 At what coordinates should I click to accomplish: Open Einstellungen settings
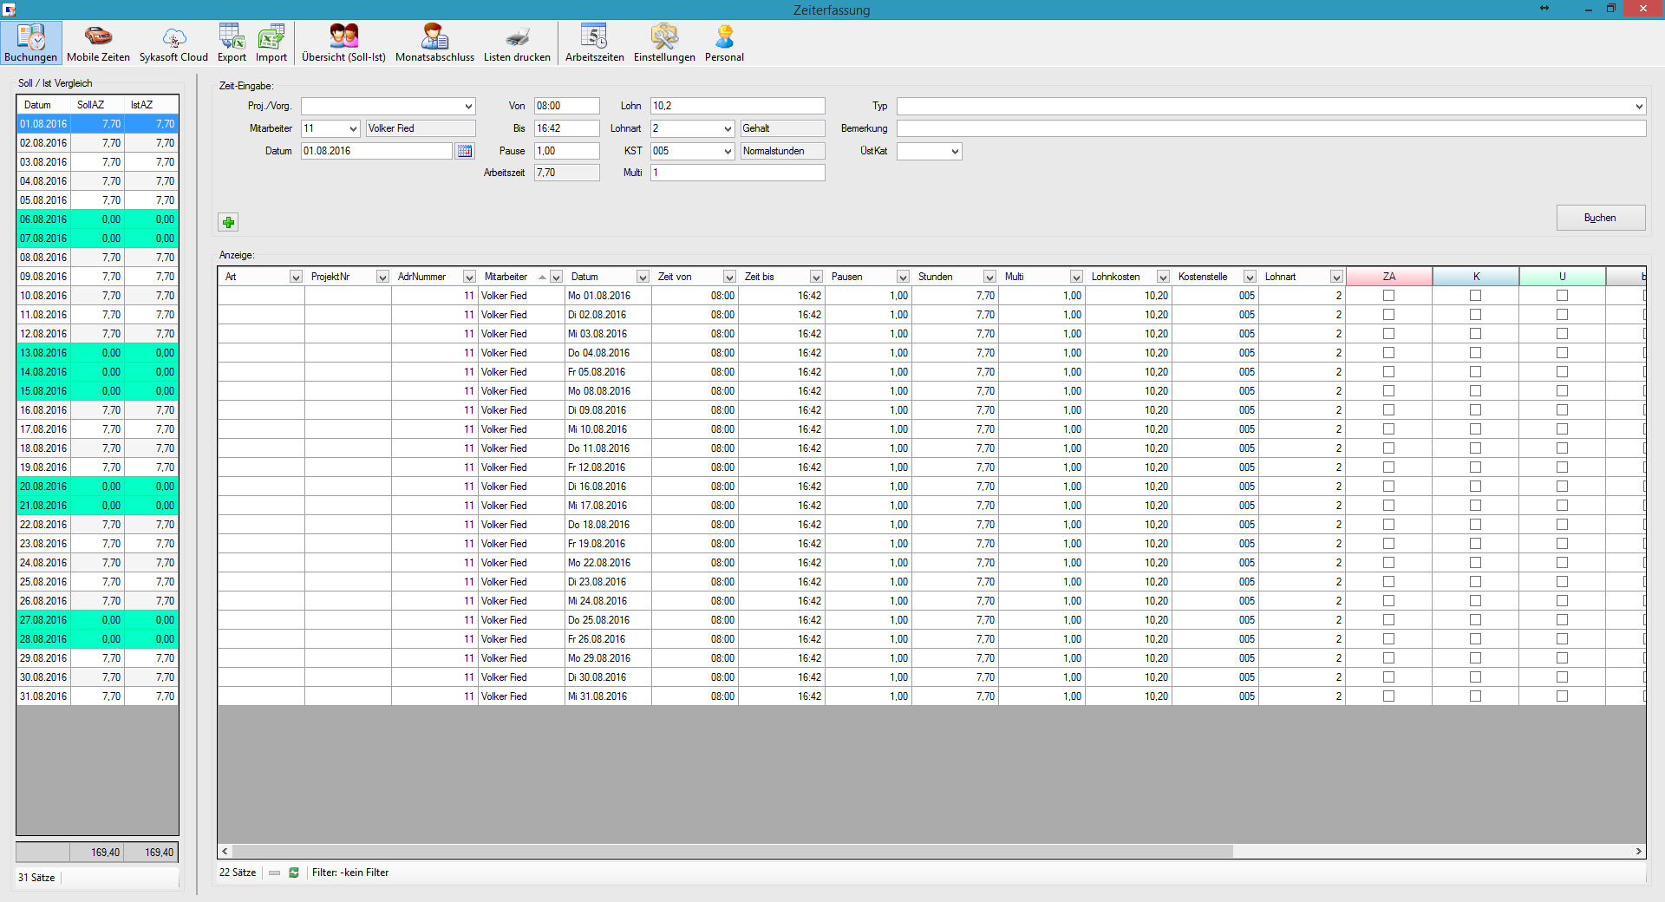[x=664, y=43]
